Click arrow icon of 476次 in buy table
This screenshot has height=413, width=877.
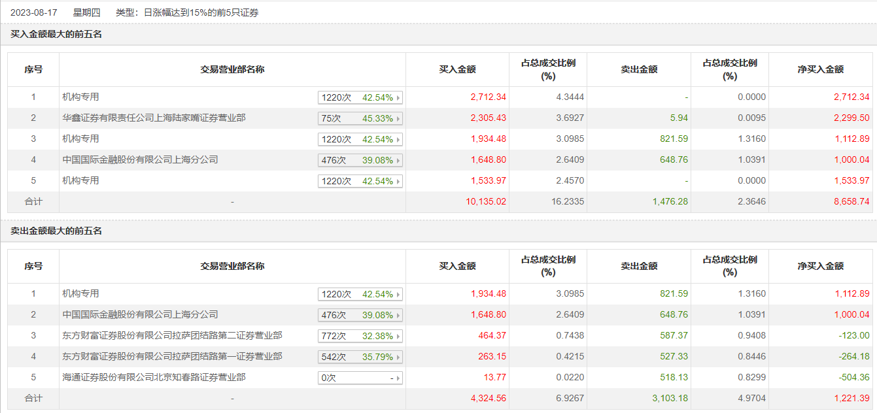click(x=398, y=160)
